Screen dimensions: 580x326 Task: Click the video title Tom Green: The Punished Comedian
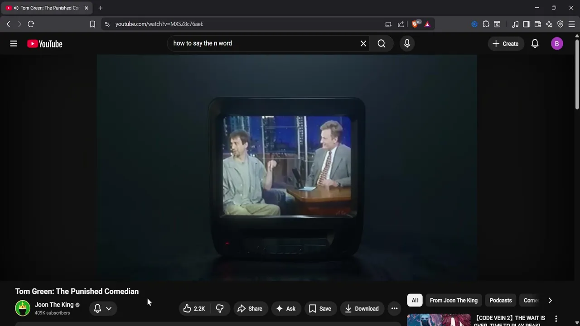(x=77, y=292)
